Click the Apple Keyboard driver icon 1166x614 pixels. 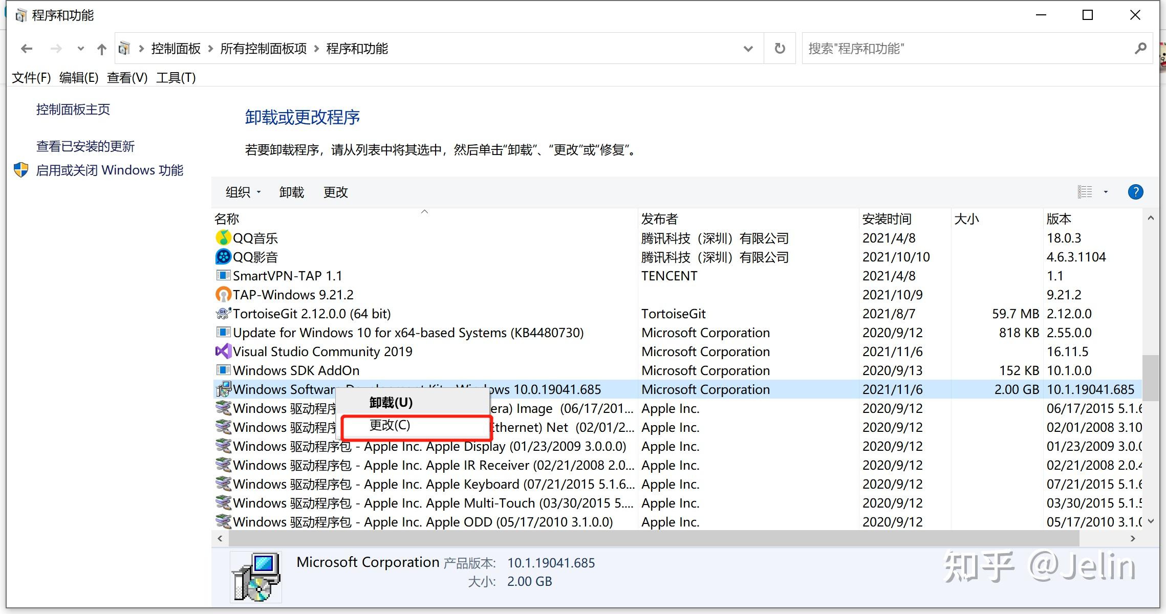coord(223,484)
